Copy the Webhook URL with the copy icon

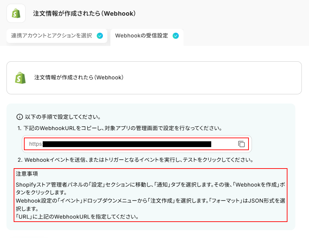pyautogui.click(x=241, y=144)
